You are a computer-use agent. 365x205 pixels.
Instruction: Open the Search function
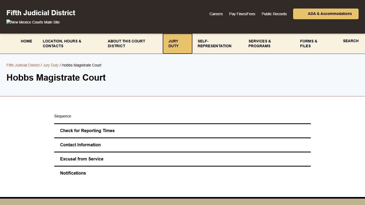pos(351,41)
